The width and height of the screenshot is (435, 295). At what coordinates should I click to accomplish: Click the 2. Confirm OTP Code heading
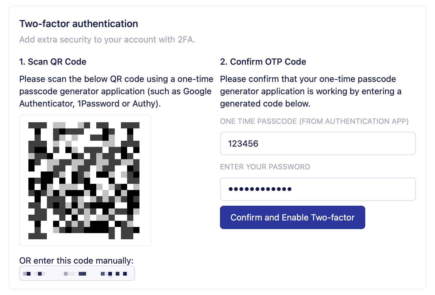[x=263, y=62]
